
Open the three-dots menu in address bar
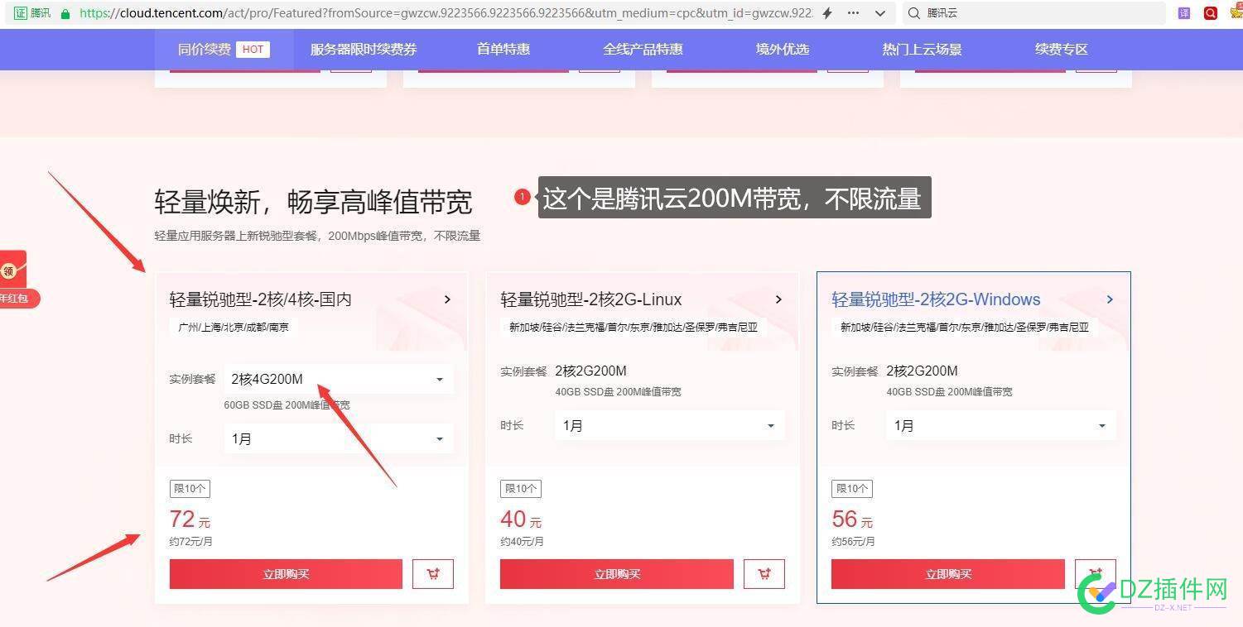(854, 13)
